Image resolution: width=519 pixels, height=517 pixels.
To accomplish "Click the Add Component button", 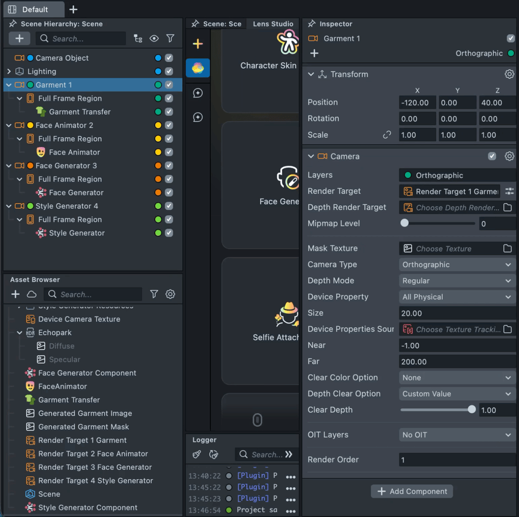I will pos(412,491).
